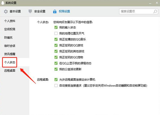Open 个人资料 in the sidebar
This screenshot has width=160, height=115.
click(x=10, y=21)
